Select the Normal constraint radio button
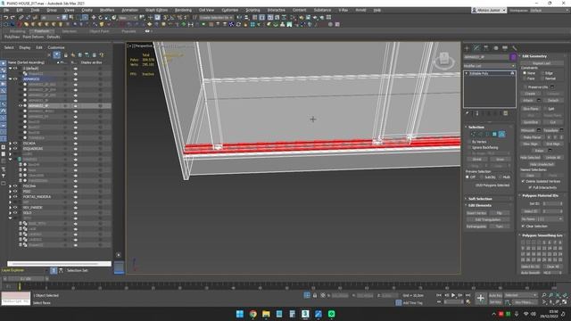Screen dimensions: 571x321 pos(542,78)
